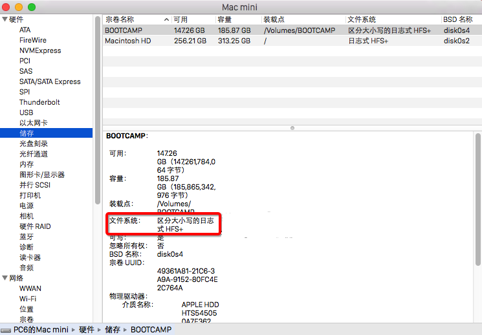Click the red close window button
Image resolution: width=482 pixels, height=335 pixels.
8,6
